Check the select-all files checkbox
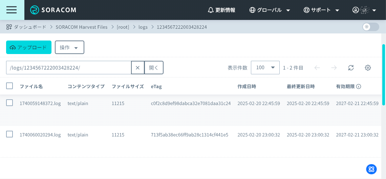The width and height of the screenshot is (386, 179). [9, 86]
